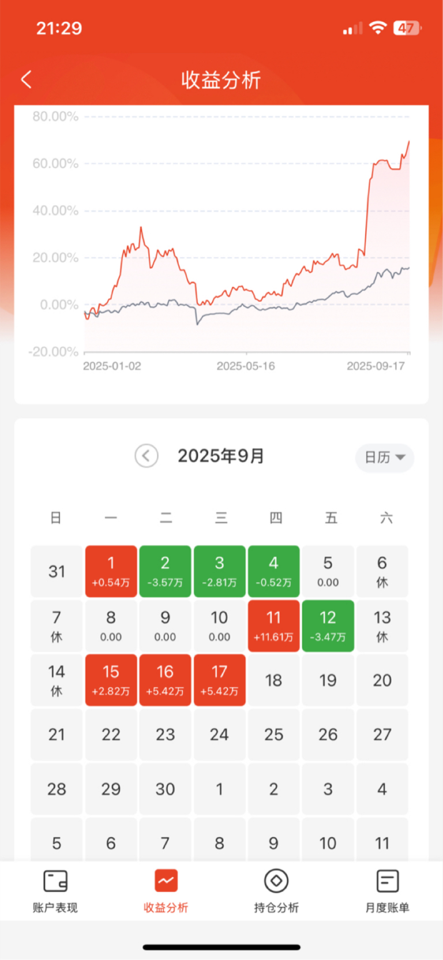Open 账户表现 wallet icon
Image resolution: width=443 pixels, height=960 pixels.
[x=55, y=881]
